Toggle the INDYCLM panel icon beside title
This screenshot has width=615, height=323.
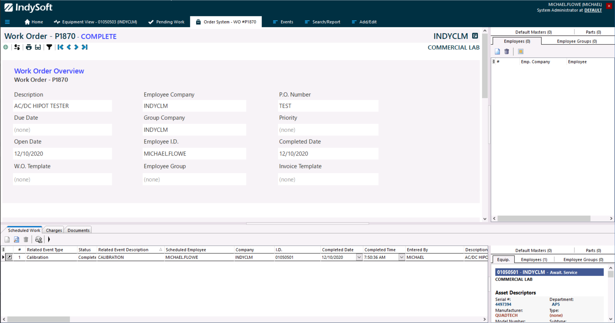click(475, 36)
